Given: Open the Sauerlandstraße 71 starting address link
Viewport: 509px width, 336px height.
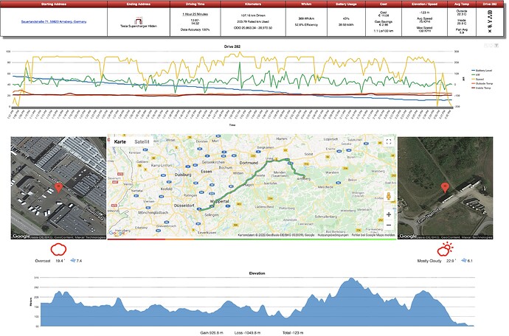Looking at the screenshot, I should pyautogui.click(x=54, y=21).
